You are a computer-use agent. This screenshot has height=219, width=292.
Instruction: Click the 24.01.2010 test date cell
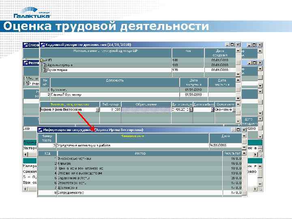coord(225,146)
